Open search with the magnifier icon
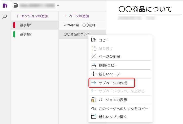Screen dimensions: 183x124 point(5,17)
